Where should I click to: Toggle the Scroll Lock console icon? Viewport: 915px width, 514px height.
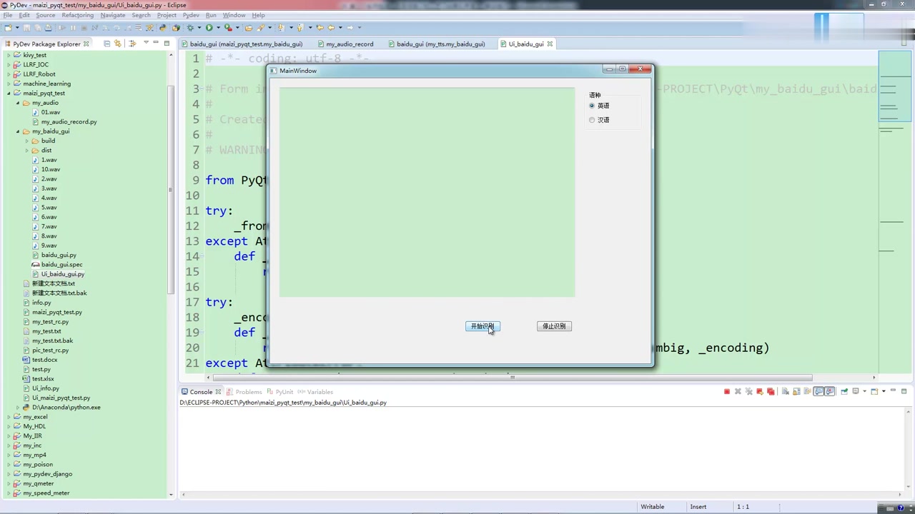[x=796, y=391]
